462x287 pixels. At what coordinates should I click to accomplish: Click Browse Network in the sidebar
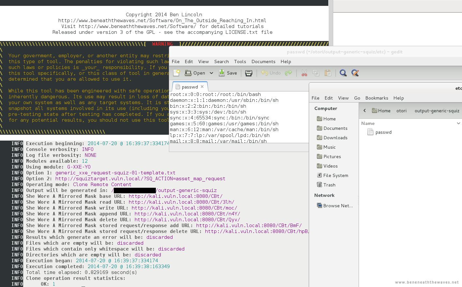334,206
